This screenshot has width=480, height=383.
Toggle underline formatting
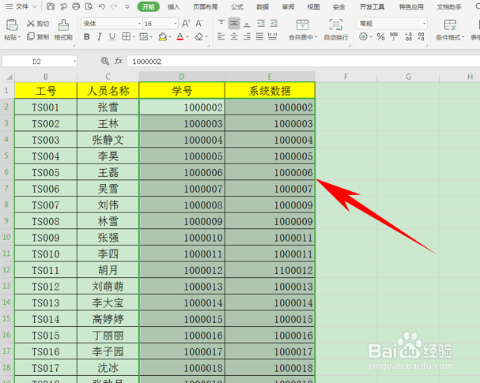coord(112,37)
